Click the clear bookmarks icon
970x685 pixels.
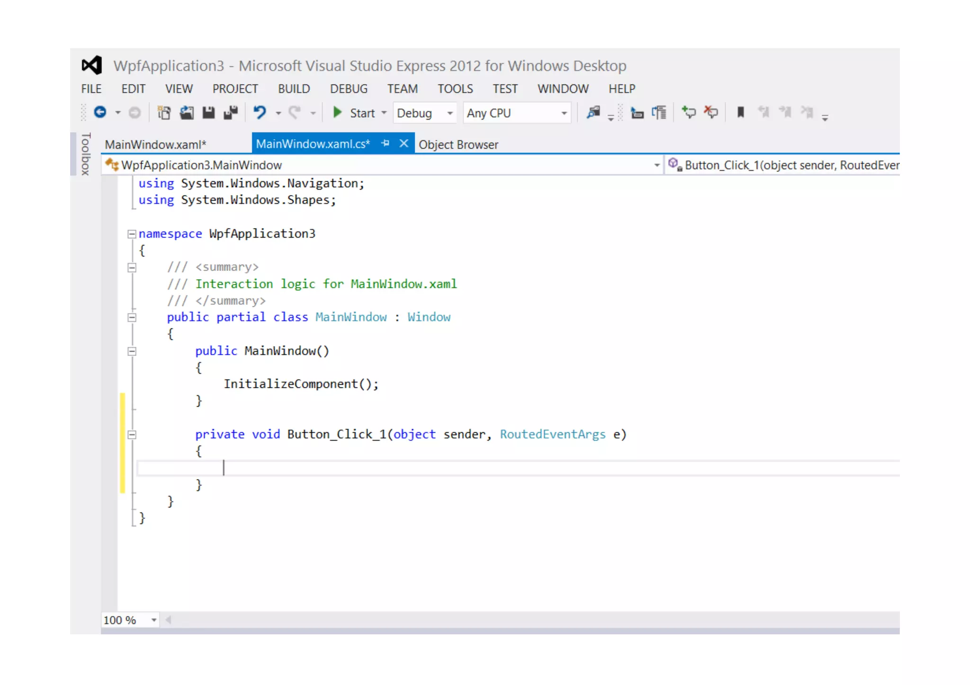807,113
